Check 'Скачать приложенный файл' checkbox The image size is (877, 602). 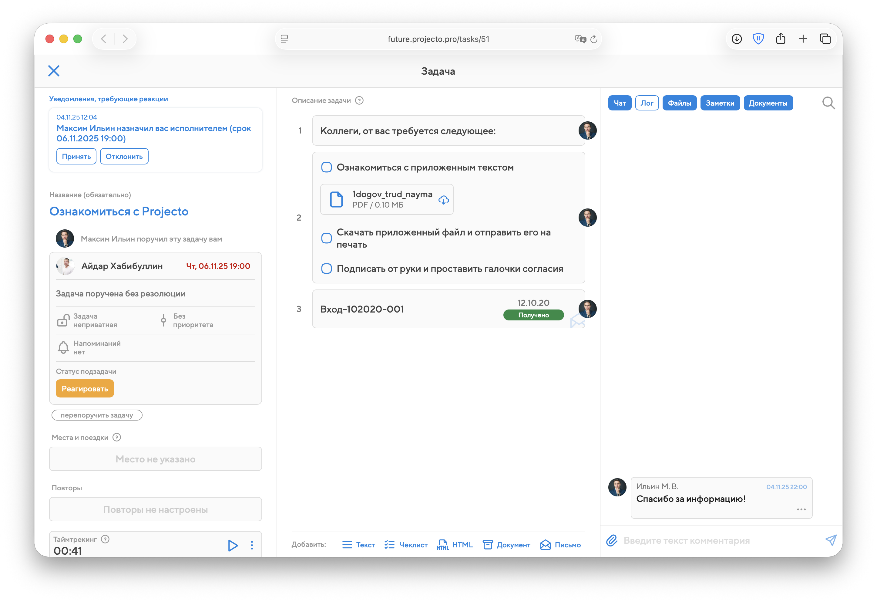[x=326, y=238]
